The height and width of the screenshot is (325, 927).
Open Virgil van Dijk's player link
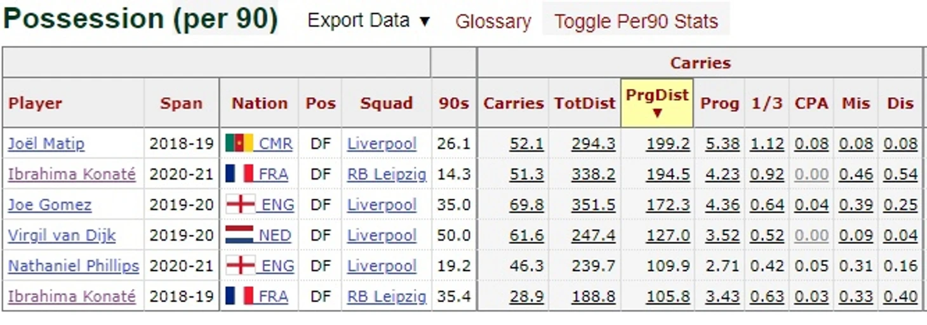[62, 235]
